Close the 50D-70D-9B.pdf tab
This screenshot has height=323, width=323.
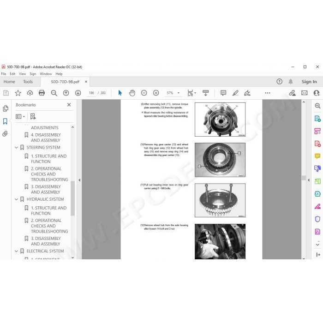86,82
